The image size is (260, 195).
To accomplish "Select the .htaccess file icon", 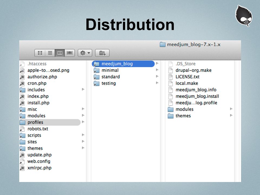I will point(22,64).
